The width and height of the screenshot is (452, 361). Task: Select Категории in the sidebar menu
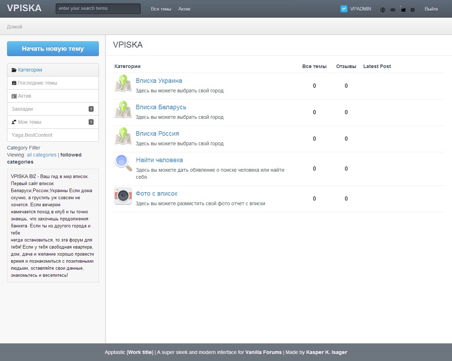[x=53, y=70]
